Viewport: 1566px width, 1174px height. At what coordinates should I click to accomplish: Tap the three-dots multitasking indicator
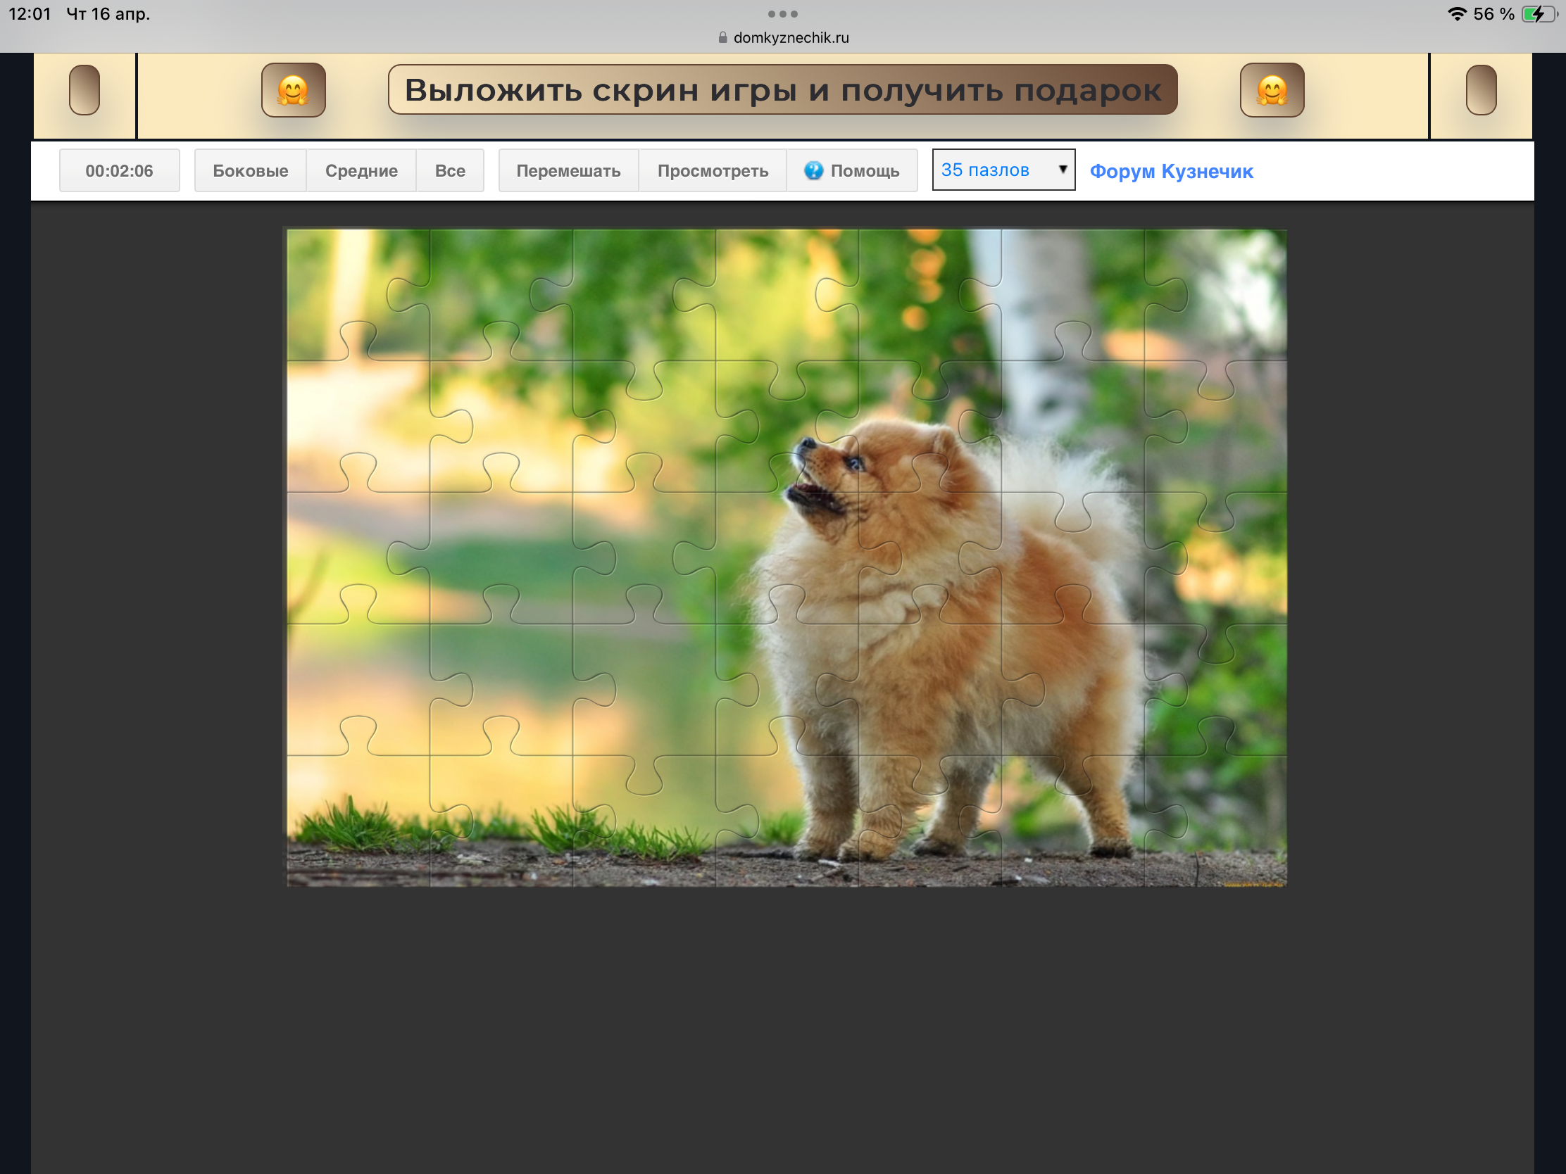tap(782, 13)
